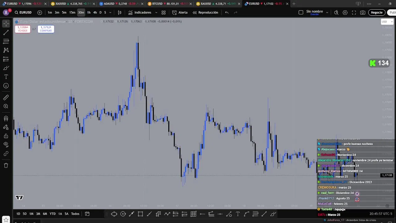396x223 pixels.
Task: Select the grid tool in favorites bar
Action: 193,214
